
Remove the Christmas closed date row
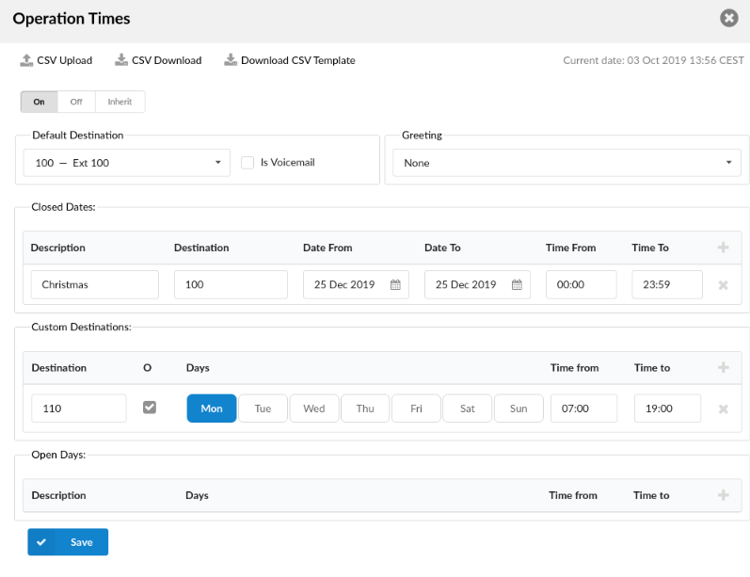[x=724, y=285]
